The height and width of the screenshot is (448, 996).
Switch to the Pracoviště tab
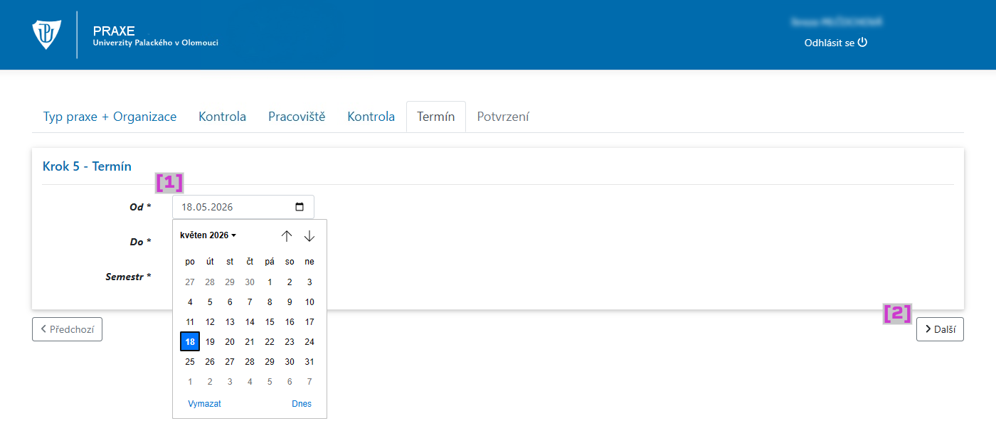pyautogui.click(x=297, y=117)
